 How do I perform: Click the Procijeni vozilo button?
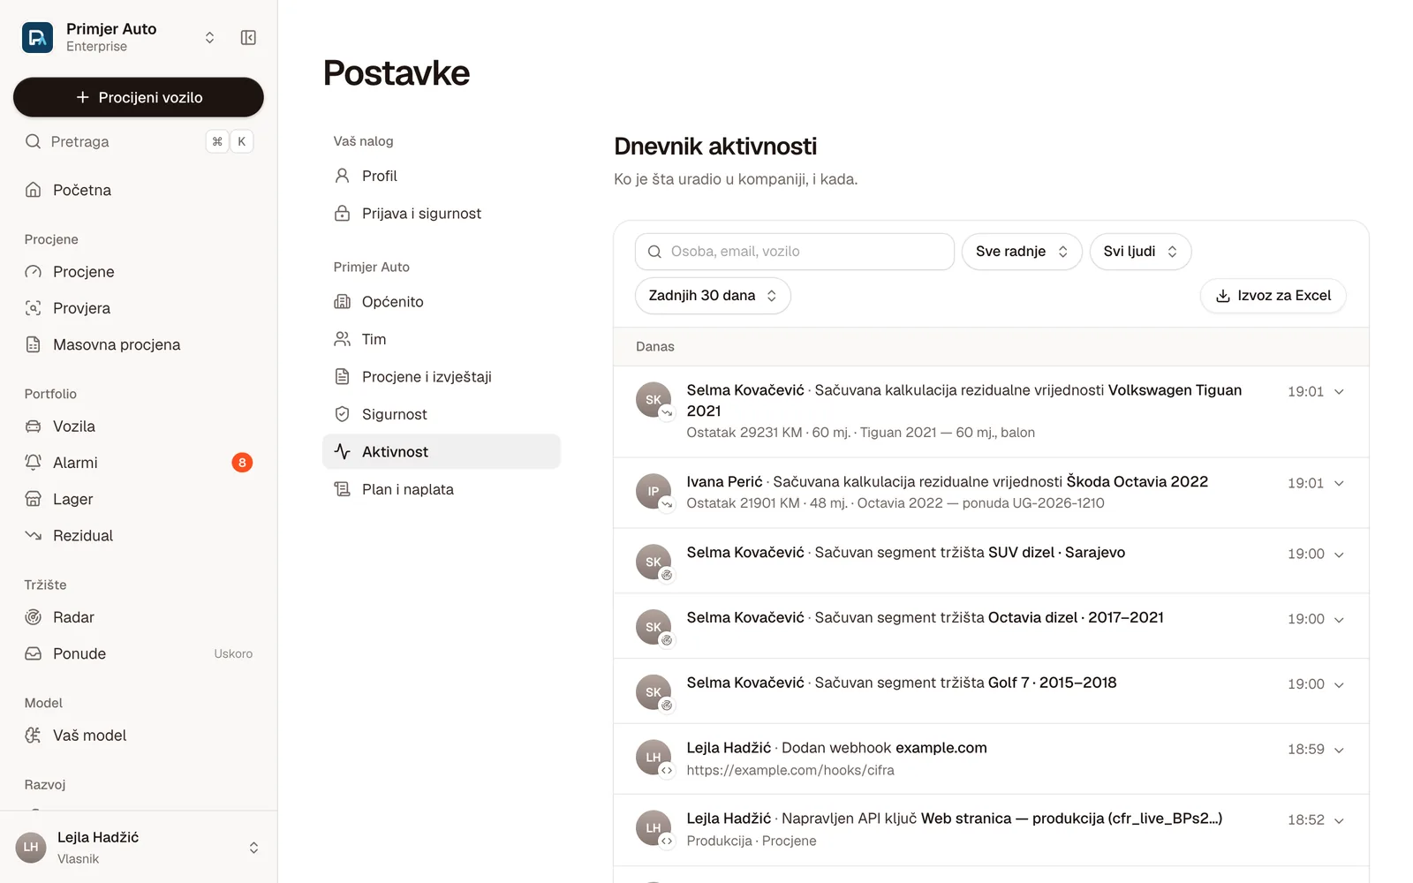(139, 97)
